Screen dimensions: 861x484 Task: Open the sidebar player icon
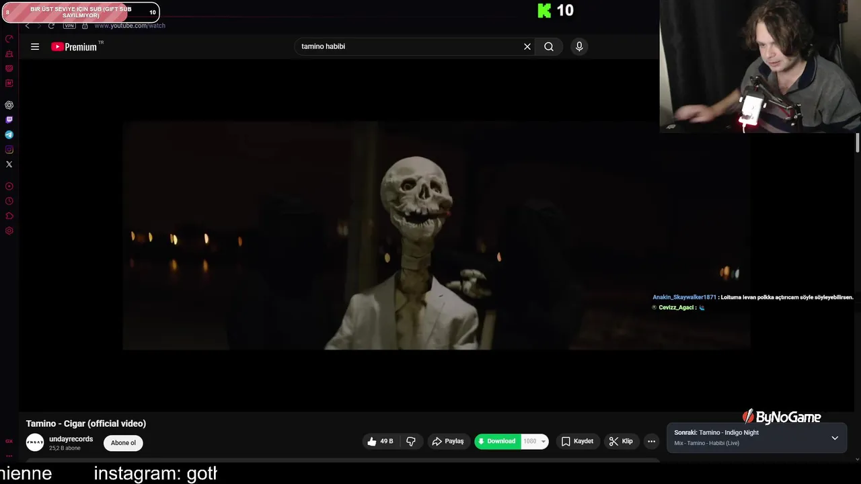point(9,186)
